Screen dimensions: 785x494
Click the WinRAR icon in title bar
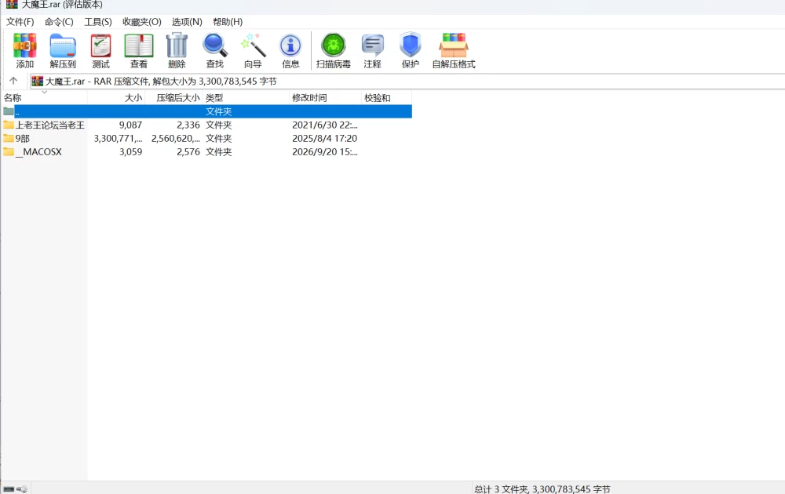(12, 4)
